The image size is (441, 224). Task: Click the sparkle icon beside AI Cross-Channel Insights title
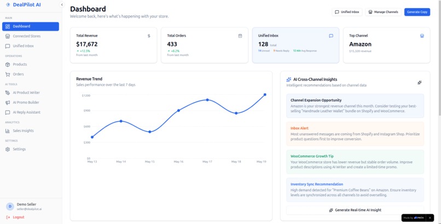click(289, 80)
